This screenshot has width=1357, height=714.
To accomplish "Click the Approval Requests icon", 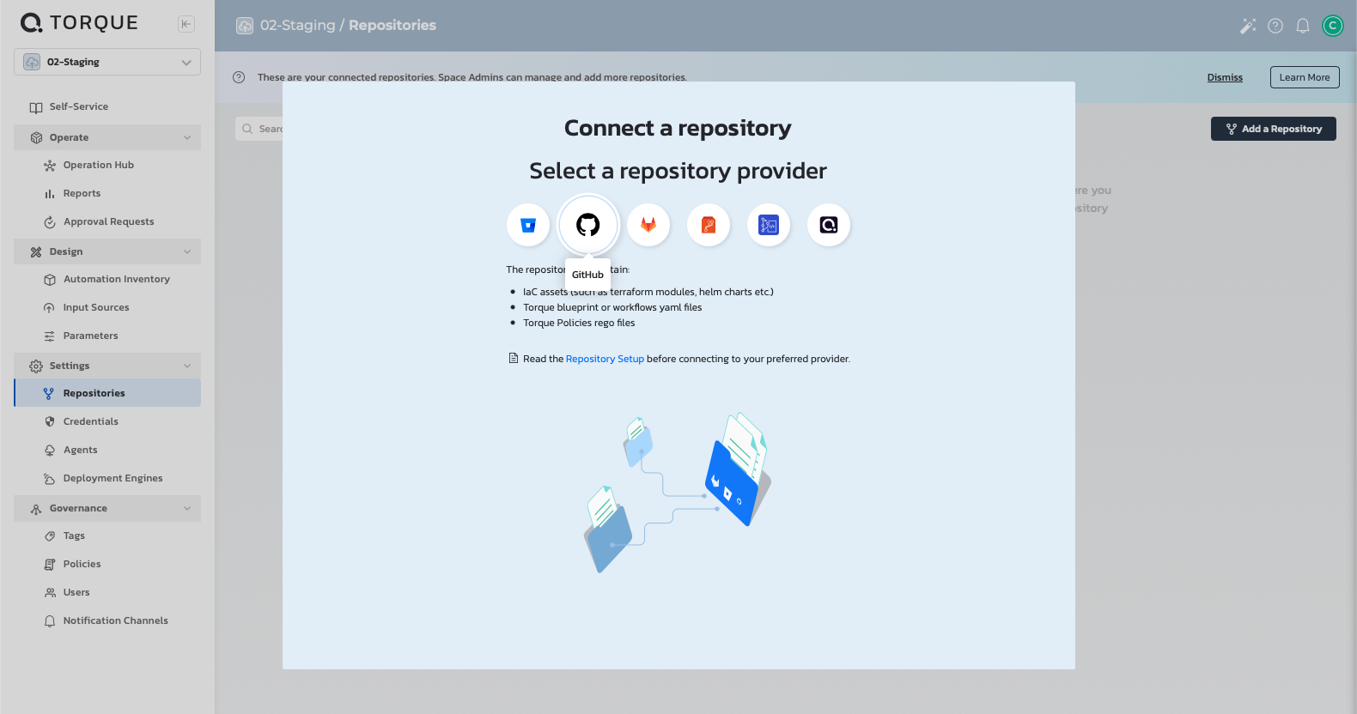I will 50,222.
